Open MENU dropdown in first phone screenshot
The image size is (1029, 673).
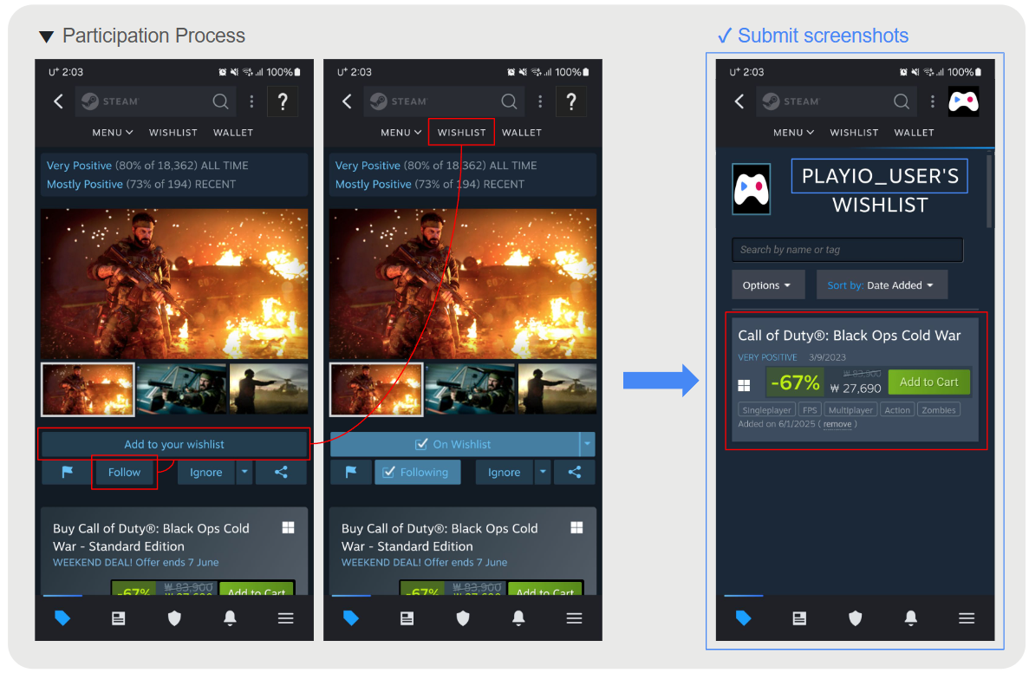112,133
